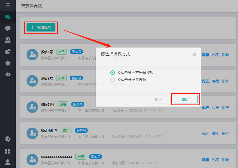Open the user profile sidebar icon
Screen dimensions: 238x168
(8, 162)
